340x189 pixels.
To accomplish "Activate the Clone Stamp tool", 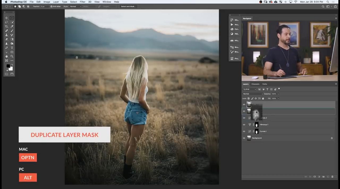I will point(7,35).
